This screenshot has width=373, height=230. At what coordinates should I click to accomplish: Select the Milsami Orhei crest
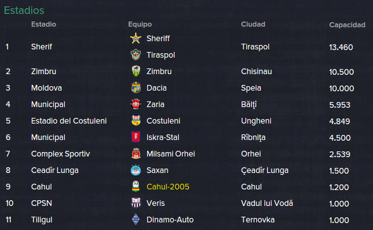(136, 153)
